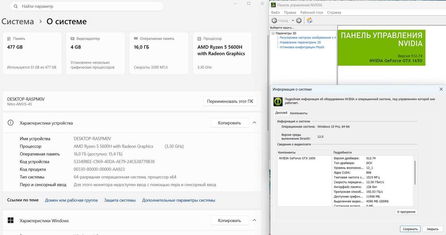The height and width of the screenshot is (235, 446).
Task: Click the Видеоадаптер card icon
Action: 72,39
